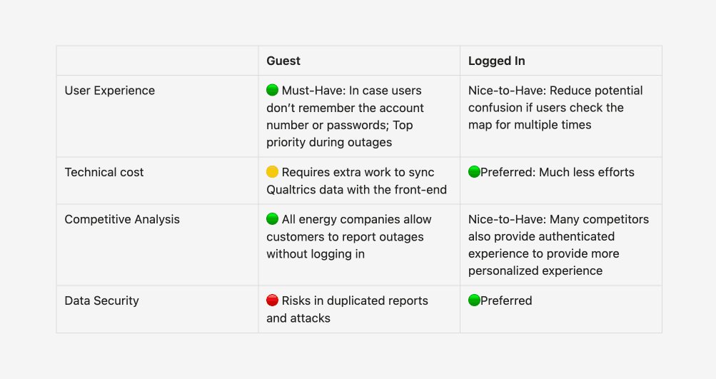716x379 pixels.
Task: Click the Qualtrics data with the front-end text
Action: (x=356, y=190)
